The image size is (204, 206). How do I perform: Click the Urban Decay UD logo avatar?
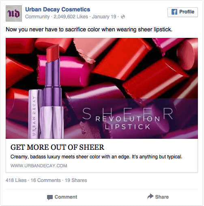[x=14, y=13]
